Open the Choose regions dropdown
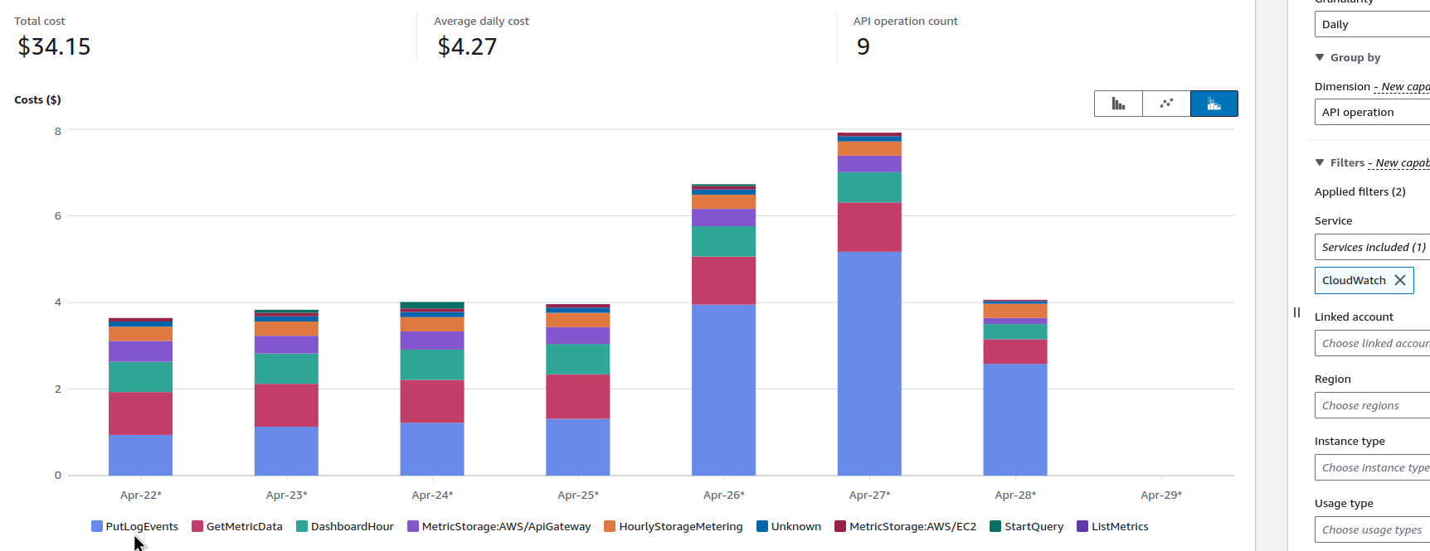This screenshot has width=1430, height=551. tap(1372, 405)
